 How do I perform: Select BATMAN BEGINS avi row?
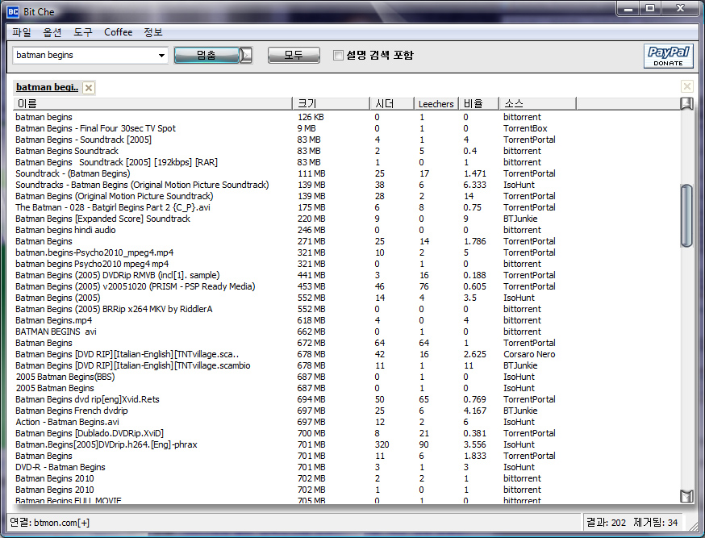coord(347,332)
